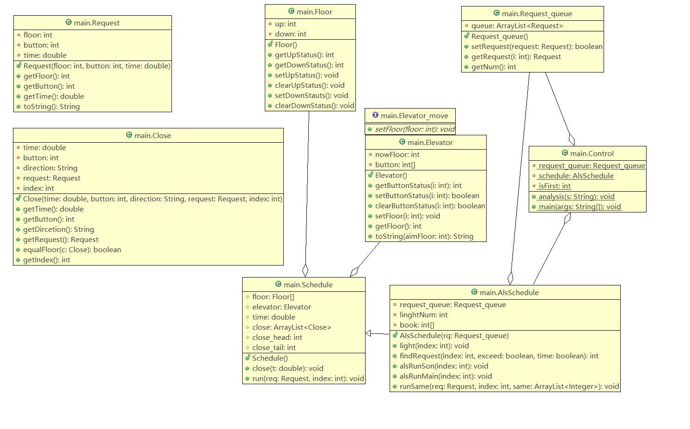
Task: Click the close_tail: int field
Action: 274,348
